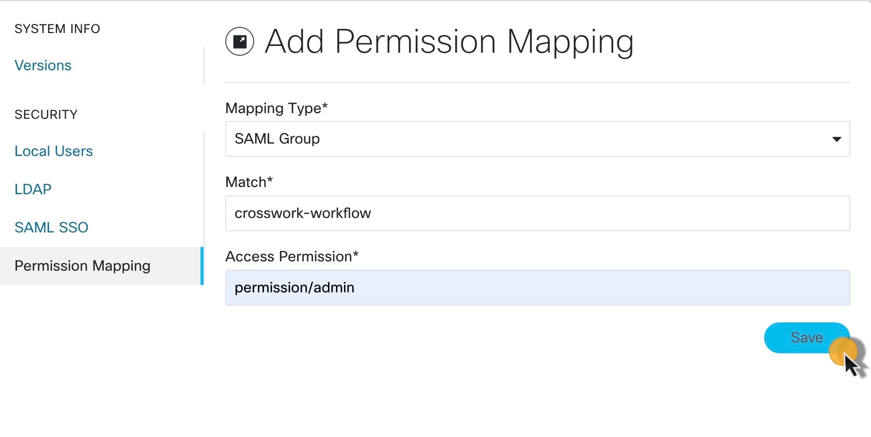Click the pop-out icon beside Add Permission Mapping
The height and width of the screenshot is (437, 871).
click(x=240, y=41)
